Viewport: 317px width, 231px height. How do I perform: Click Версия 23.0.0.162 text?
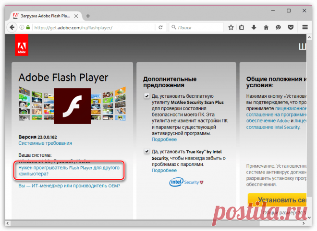(x=37, y=137)
